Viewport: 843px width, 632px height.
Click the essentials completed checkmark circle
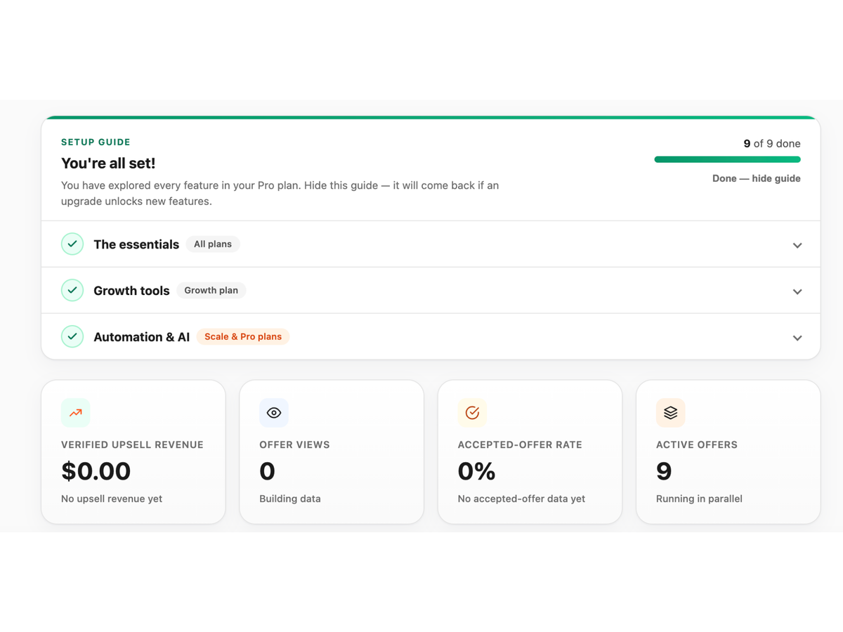click(x=72, y=244)
